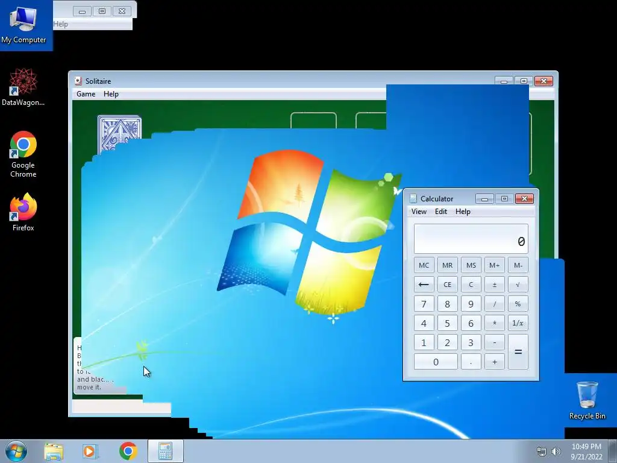Select the DataWagon desktop shortcut
Screen dimensions: 617x463
click(x=23, y=87)
